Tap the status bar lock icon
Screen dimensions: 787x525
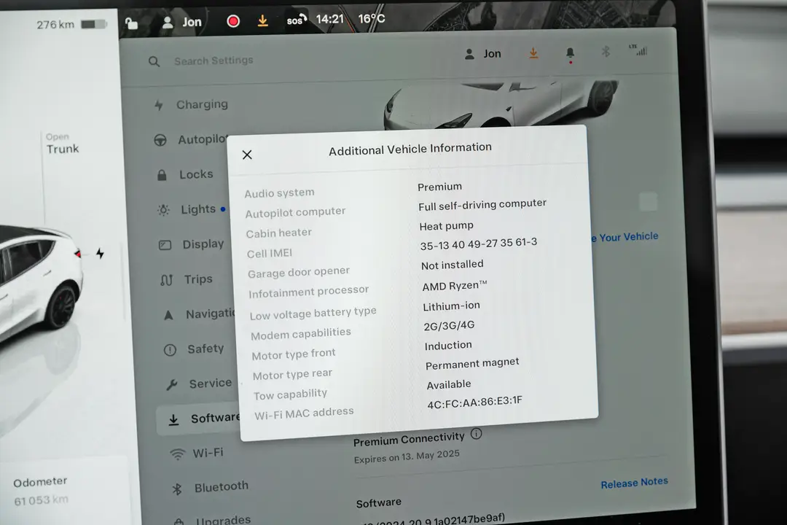131,23
